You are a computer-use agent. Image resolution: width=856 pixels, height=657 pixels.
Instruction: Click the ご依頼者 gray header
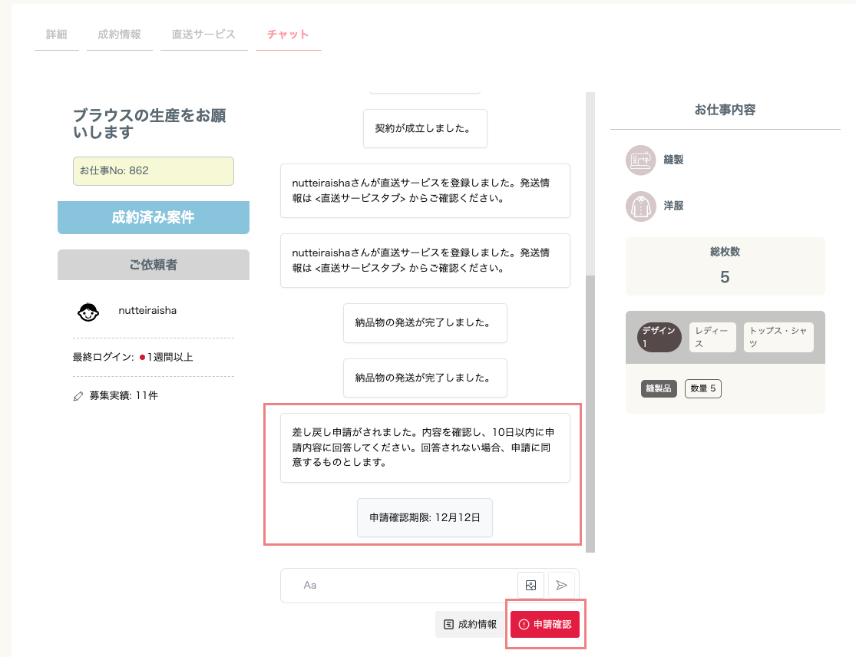pos(154,265)
